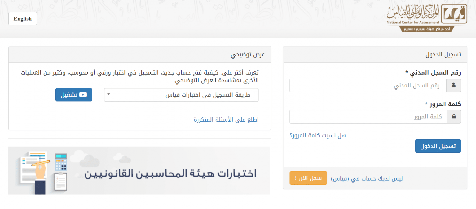Click the blue تسجيل الدخول login button

[x=438, y=146]
